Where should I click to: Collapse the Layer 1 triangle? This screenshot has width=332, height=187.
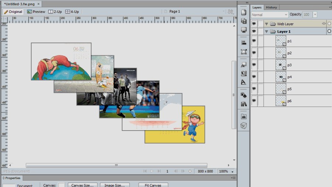click(x=267, y=32)
